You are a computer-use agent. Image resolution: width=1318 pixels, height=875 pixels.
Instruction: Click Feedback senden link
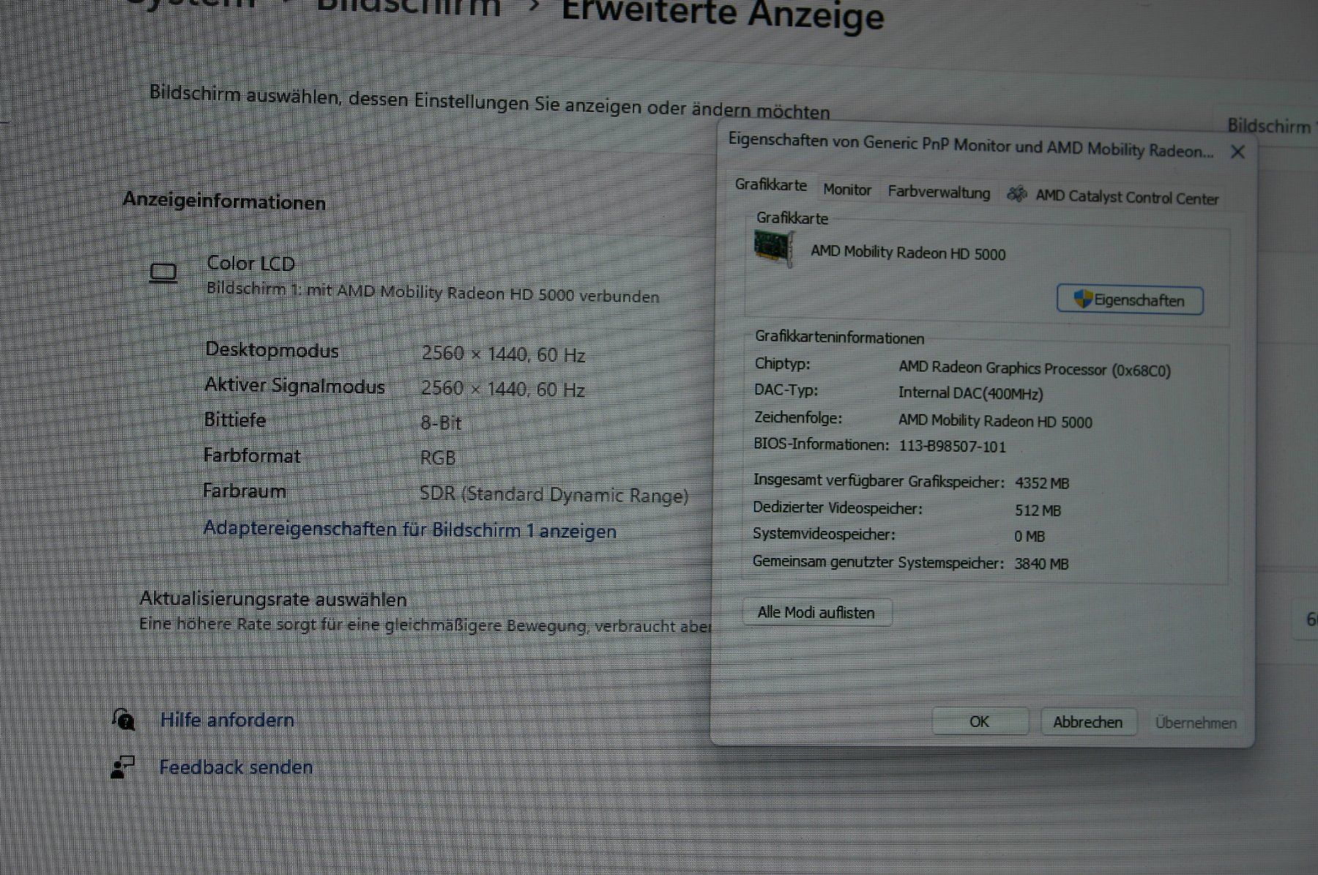point(236,767)
